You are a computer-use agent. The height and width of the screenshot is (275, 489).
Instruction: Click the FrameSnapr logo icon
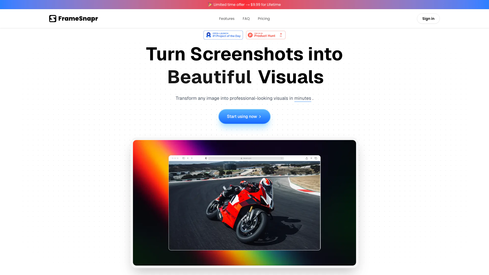pyautogui.click(x=53, y=19)
